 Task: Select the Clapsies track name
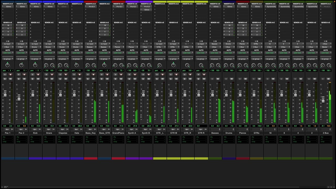(63, 133)
